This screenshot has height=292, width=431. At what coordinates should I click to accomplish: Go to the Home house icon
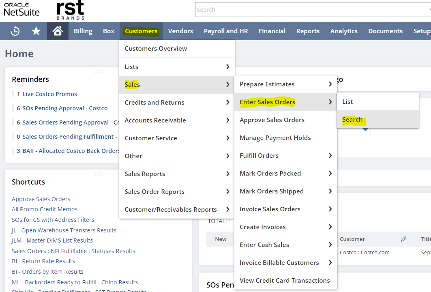[58, 31]
